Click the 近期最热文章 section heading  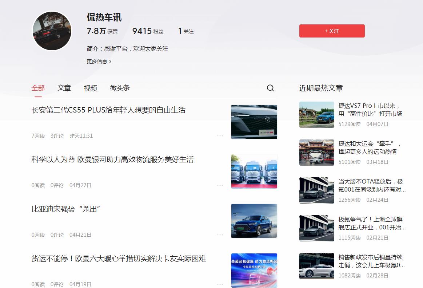(321, 88)
